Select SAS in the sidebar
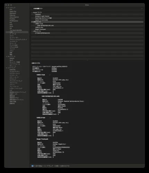This screenshot has width=149, height=173. pos(11,25)
